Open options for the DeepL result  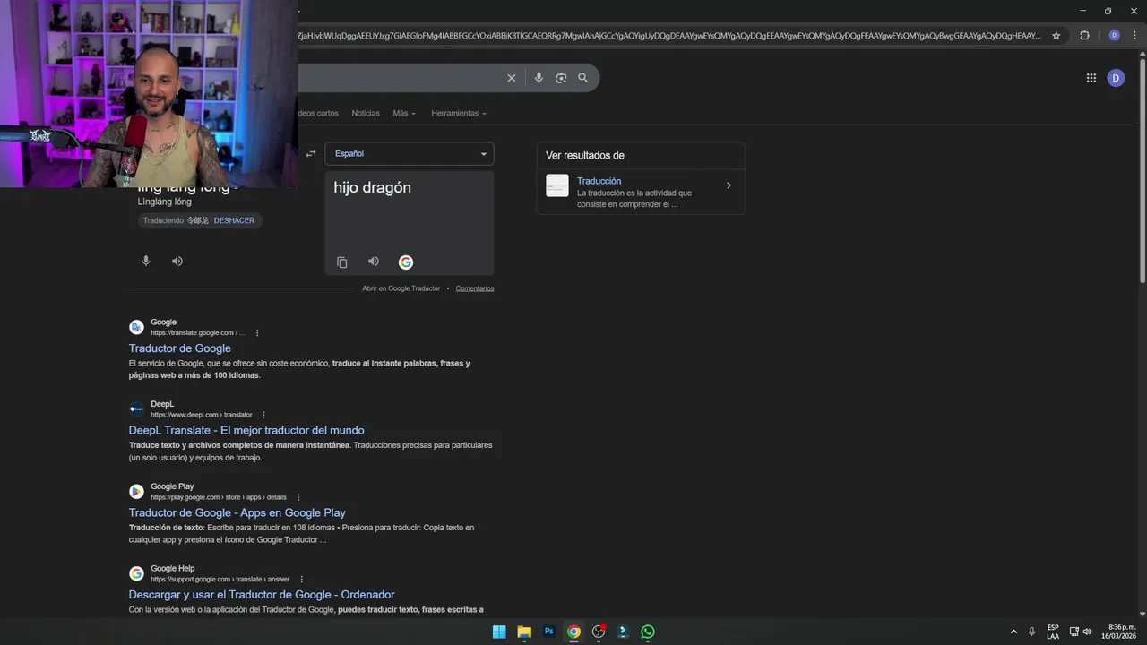(x=263, y=415)
